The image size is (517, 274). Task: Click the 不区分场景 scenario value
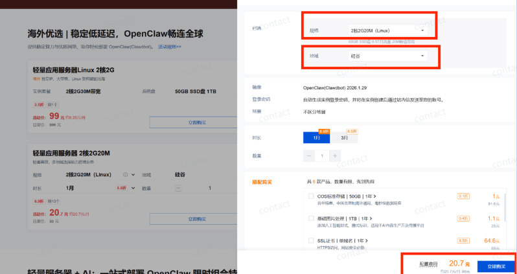coord(314,112)
